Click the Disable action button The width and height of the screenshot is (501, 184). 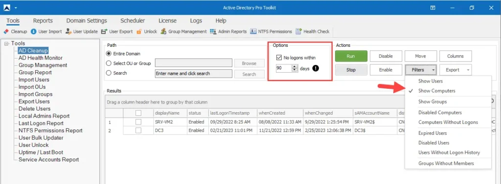[x=386, y=56]
